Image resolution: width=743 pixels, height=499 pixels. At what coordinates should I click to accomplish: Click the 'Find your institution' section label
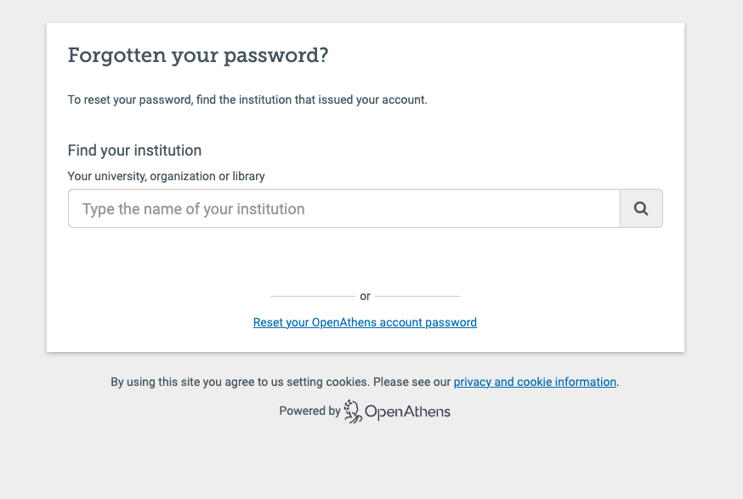134,150
